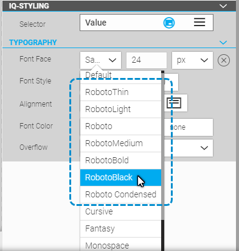Click the Font Color label
The image size is (239, 251).
36,126
